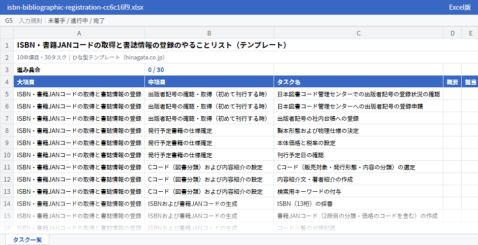This screenshot has width=478, height=245.
Task: Click row 12 column A cell ISBN・書籍JANコードの取得と書誌情報の登録
Action: click(x=79, y=179)
